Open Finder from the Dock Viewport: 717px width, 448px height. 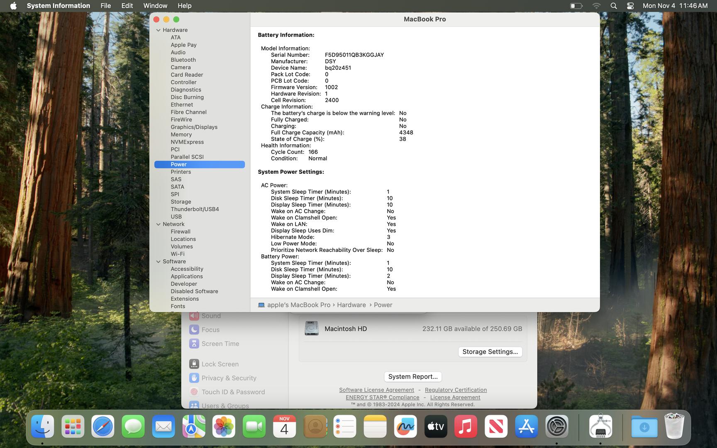(43, 426)
